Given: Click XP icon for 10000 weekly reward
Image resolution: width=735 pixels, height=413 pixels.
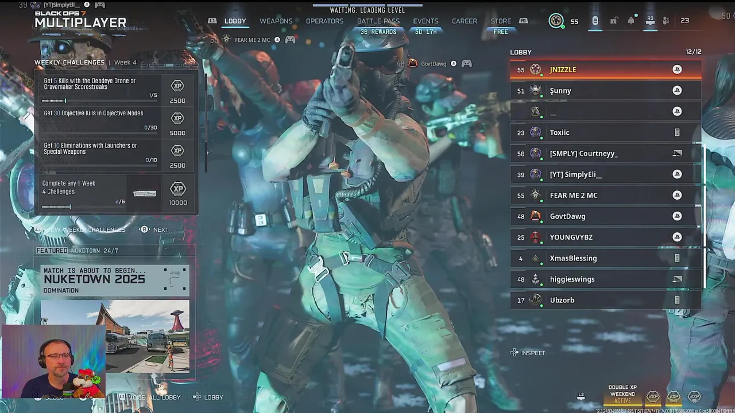Looking at the screenshot, I should point(178,188).
